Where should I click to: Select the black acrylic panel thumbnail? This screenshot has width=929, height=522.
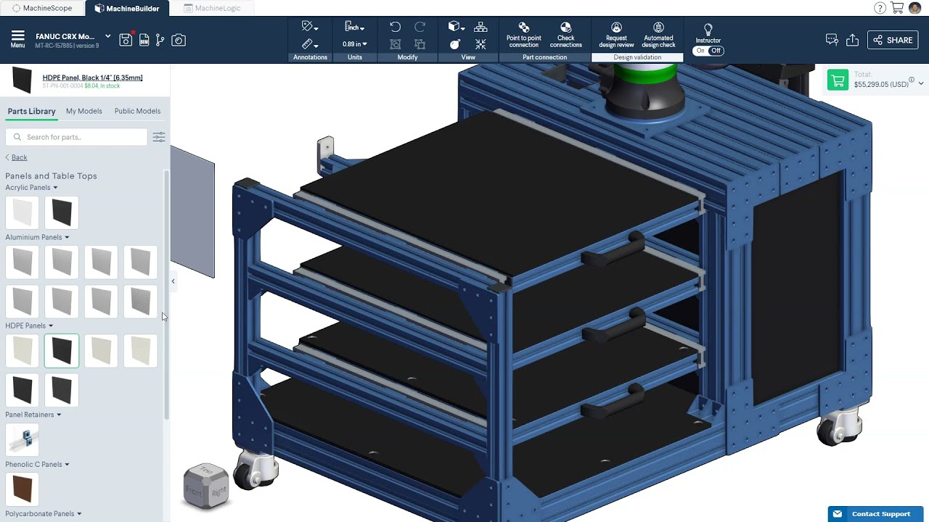point(62,212)
